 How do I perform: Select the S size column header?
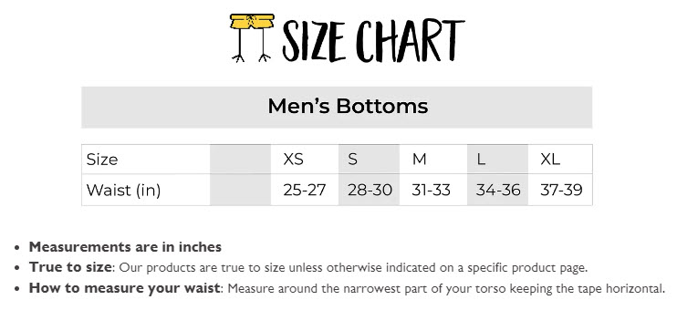click(x=369, y=160)
